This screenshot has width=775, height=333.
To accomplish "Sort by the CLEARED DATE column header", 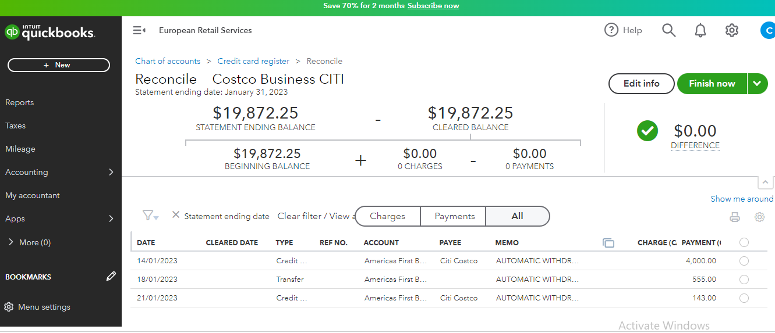I will point(232,243).
